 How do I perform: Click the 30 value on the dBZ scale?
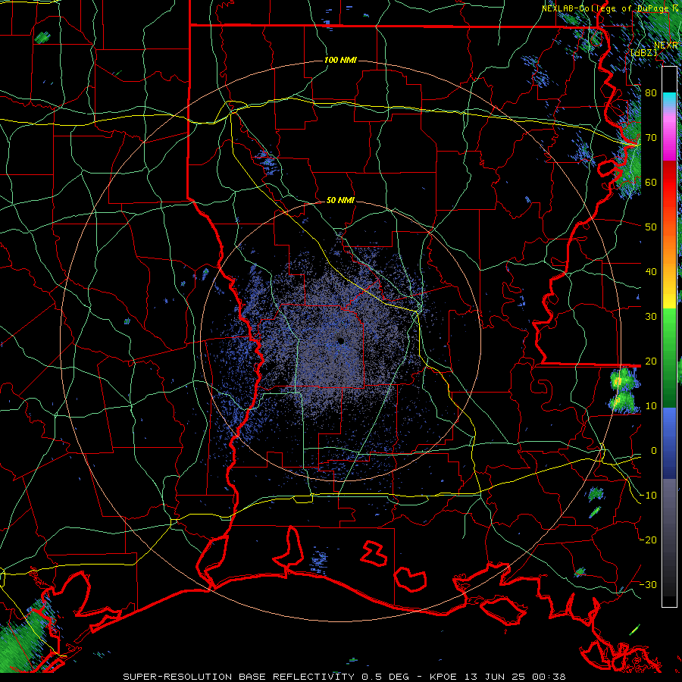click(651, 317)
